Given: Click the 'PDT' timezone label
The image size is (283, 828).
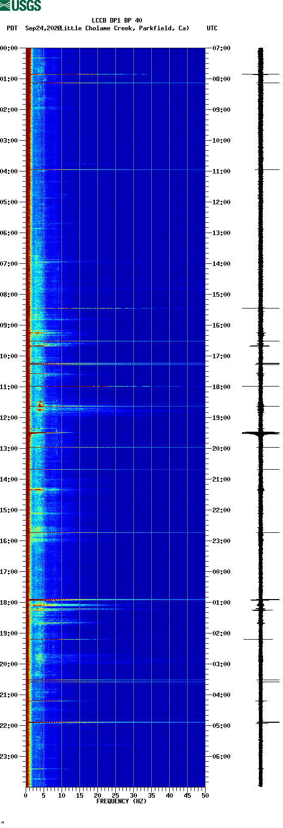Looking at the screenshot, I should point(12,28).
